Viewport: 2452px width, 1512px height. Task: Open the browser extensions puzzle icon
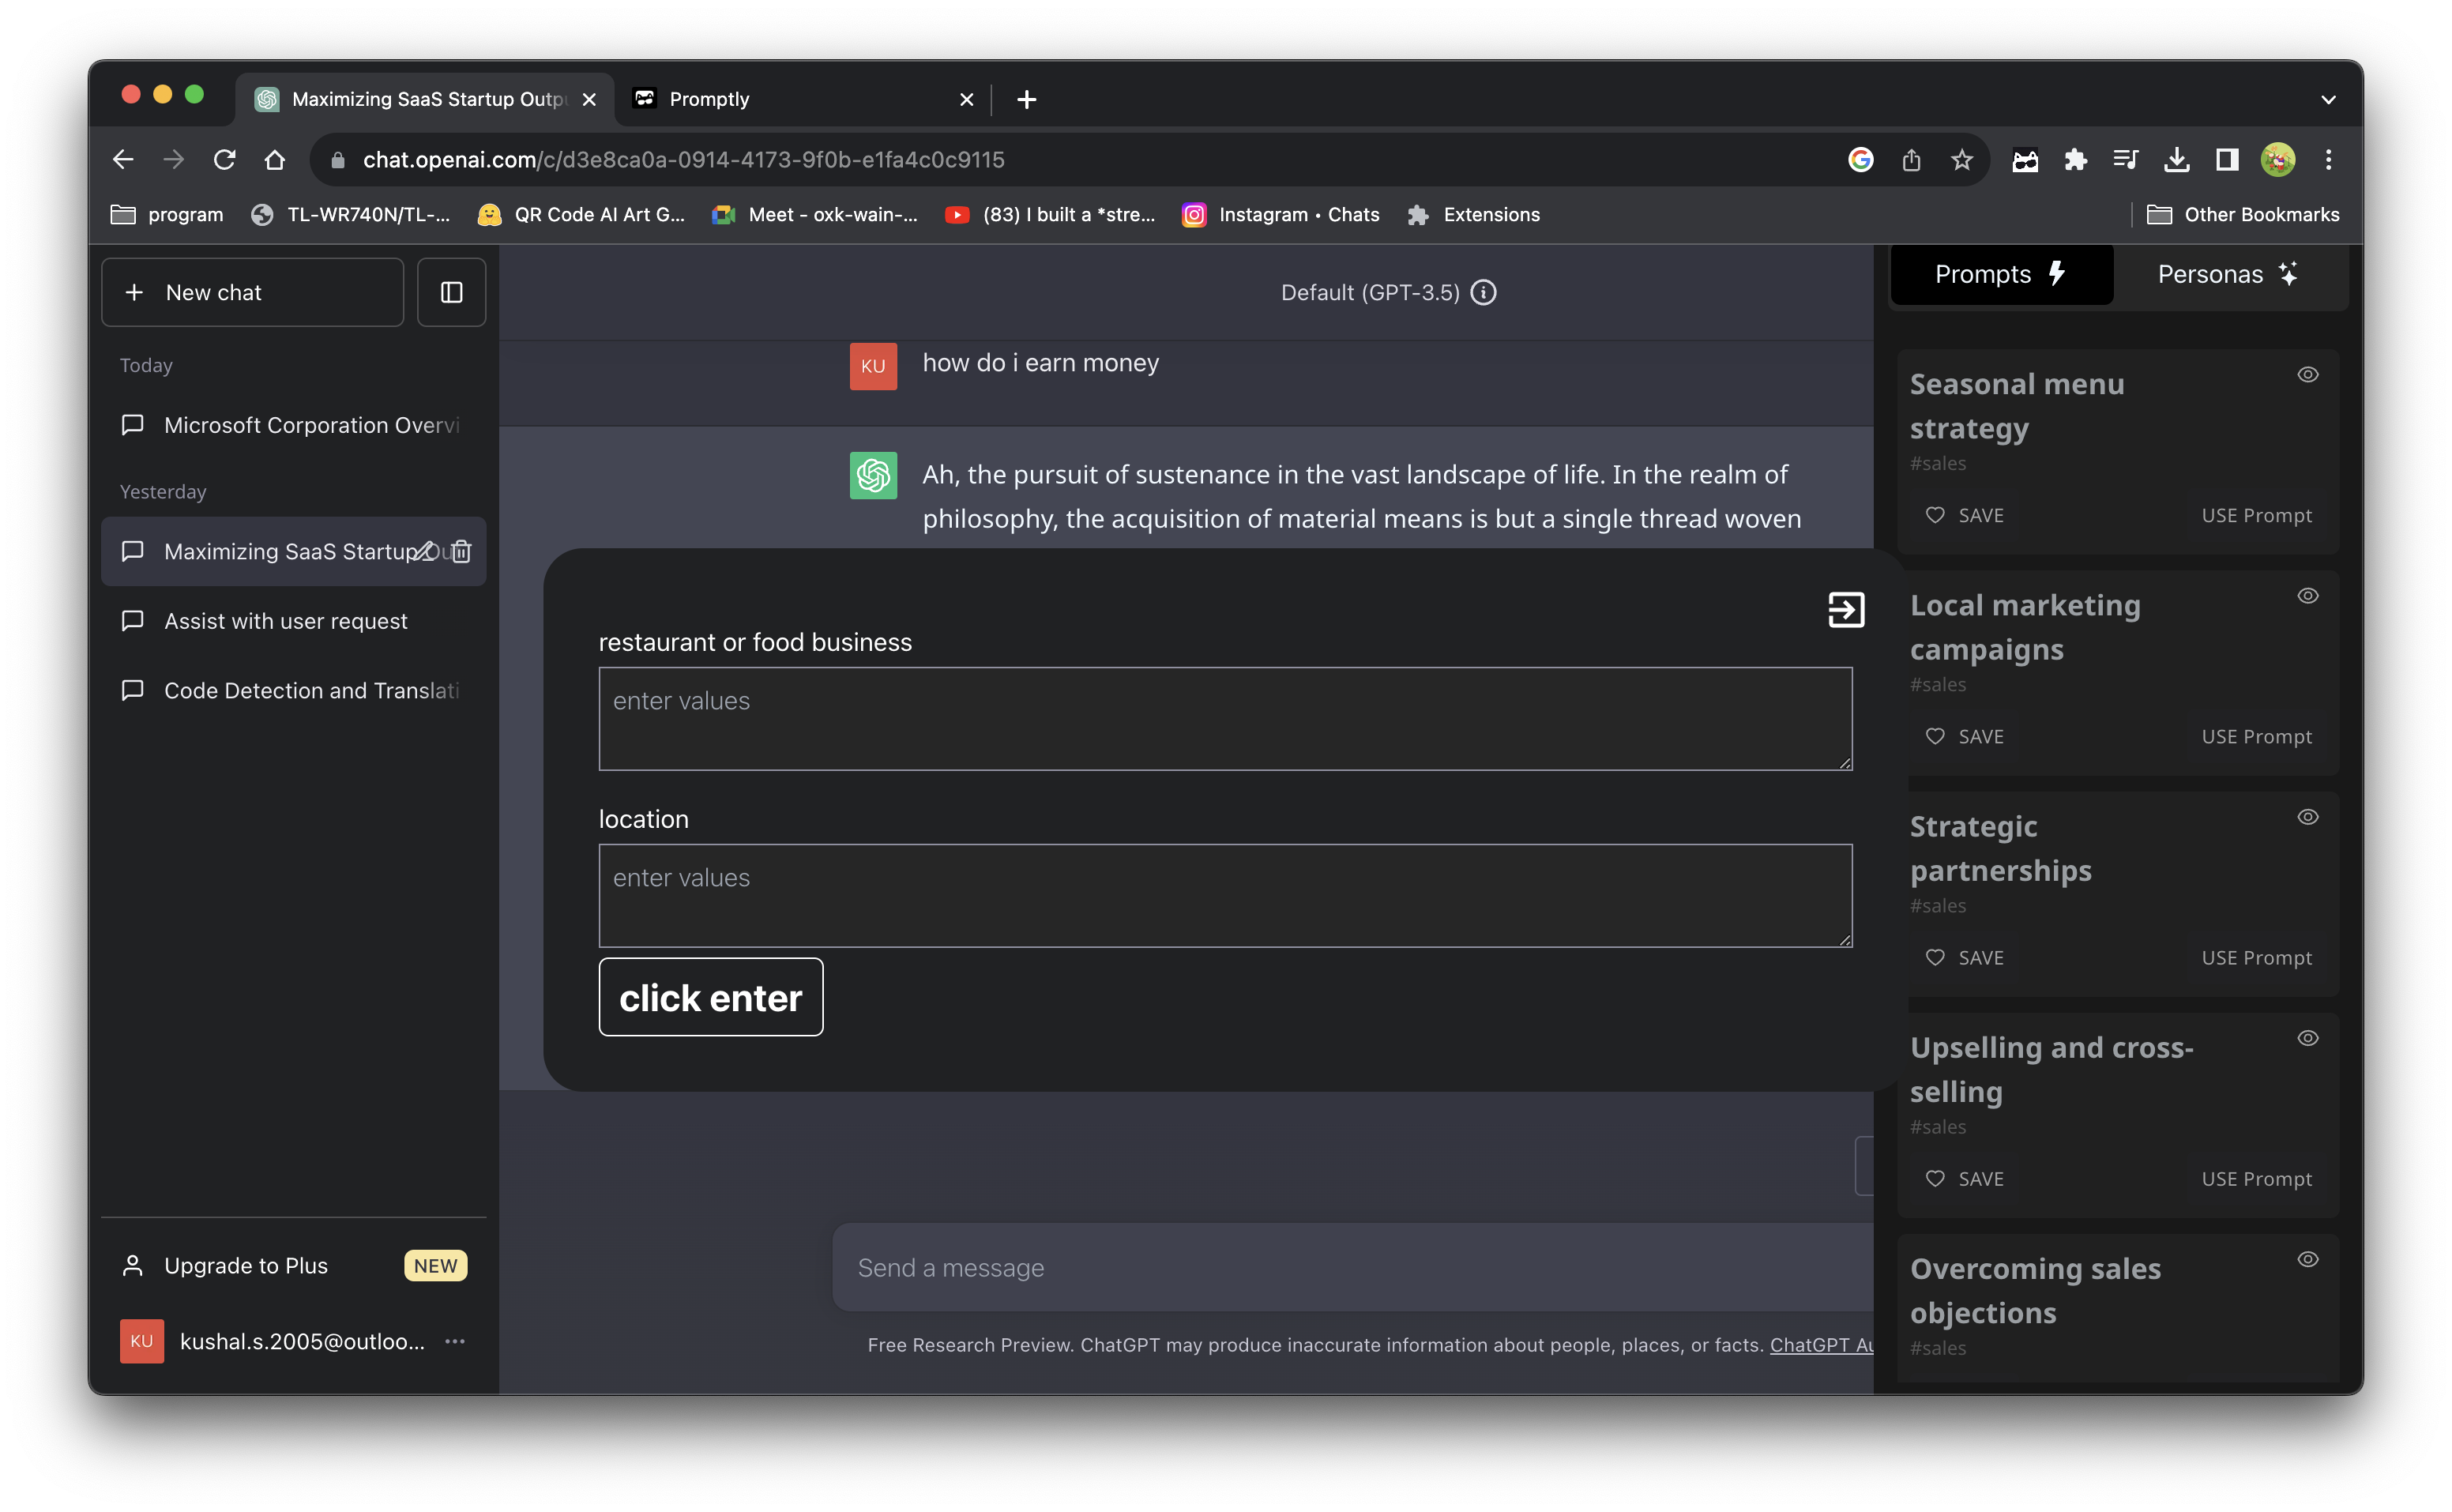pyautogui.click(x=2075, y=160)
